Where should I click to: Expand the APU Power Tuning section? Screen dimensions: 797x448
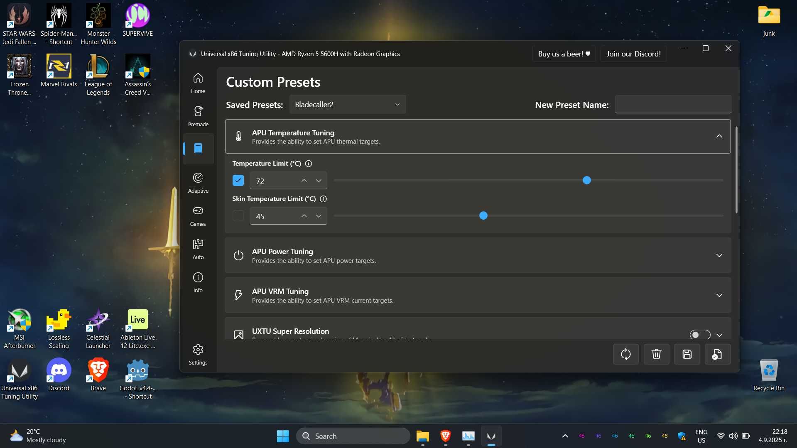719,255
